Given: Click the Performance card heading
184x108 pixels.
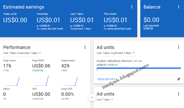Looking at the screenshot, I should click(17, 47).
